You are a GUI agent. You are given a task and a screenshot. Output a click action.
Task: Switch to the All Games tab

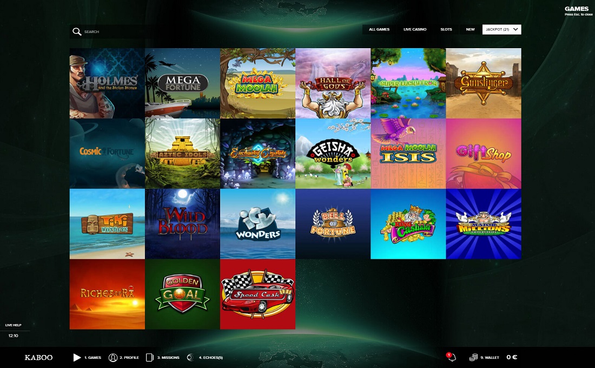click(x=379, y=29)
